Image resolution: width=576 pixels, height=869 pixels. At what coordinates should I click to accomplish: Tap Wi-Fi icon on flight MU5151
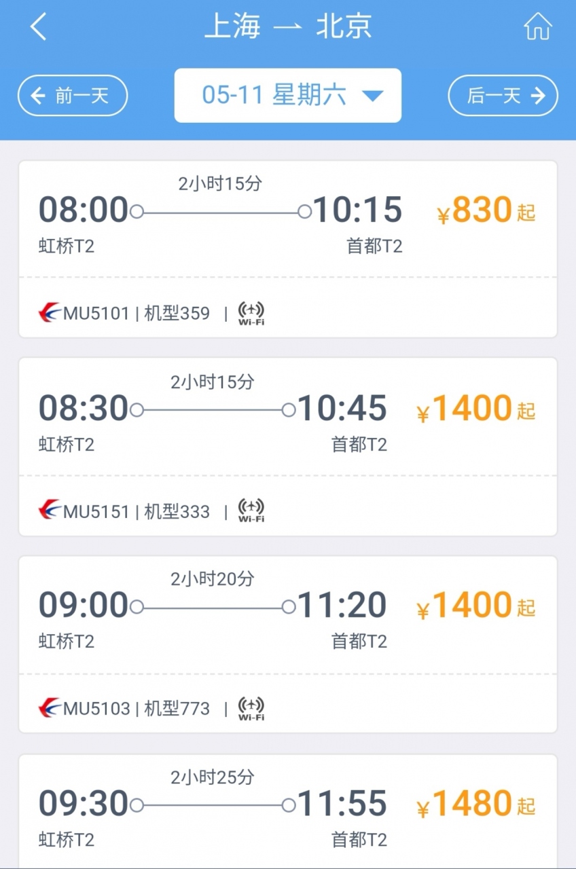click(x=251, y=511)
